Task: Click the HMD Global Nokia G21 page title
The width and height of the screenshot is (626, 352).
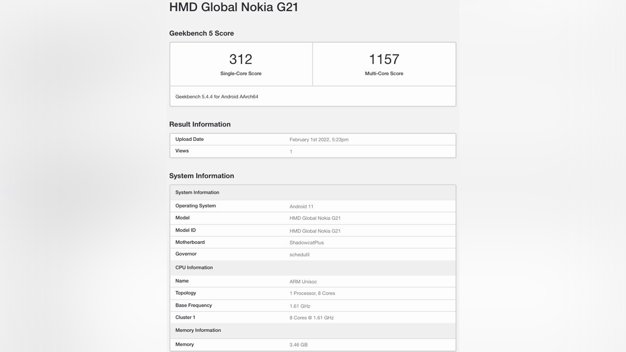Action: [x=233, y=7]
